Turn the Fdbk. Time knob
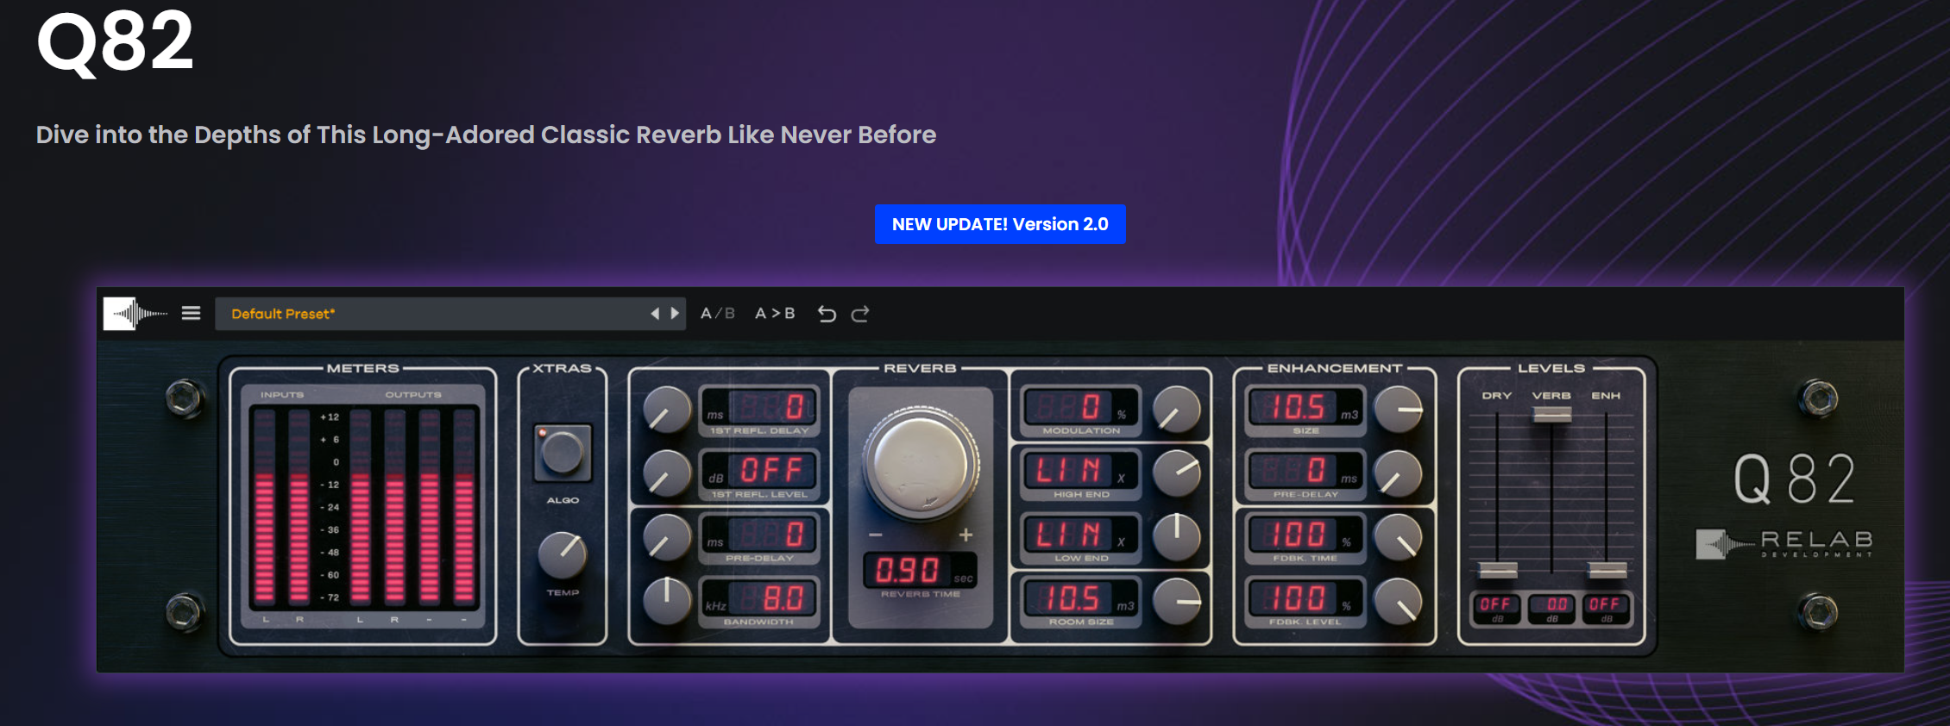 1399,537
